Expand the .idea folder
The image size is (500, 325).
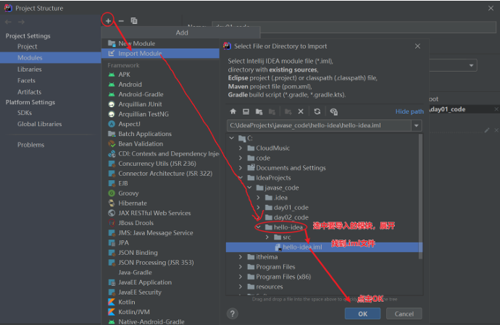[x=259, y=198]
